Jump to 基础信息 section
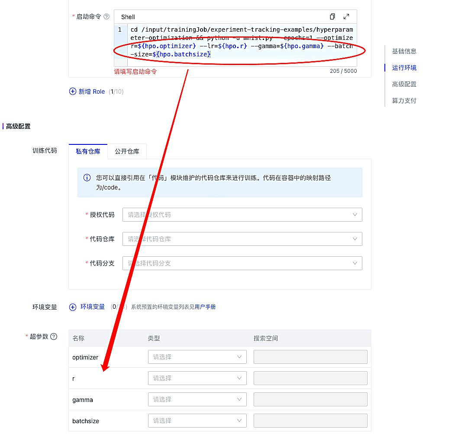The height and width of the screenshot is (441, 458). click(404, 51)
